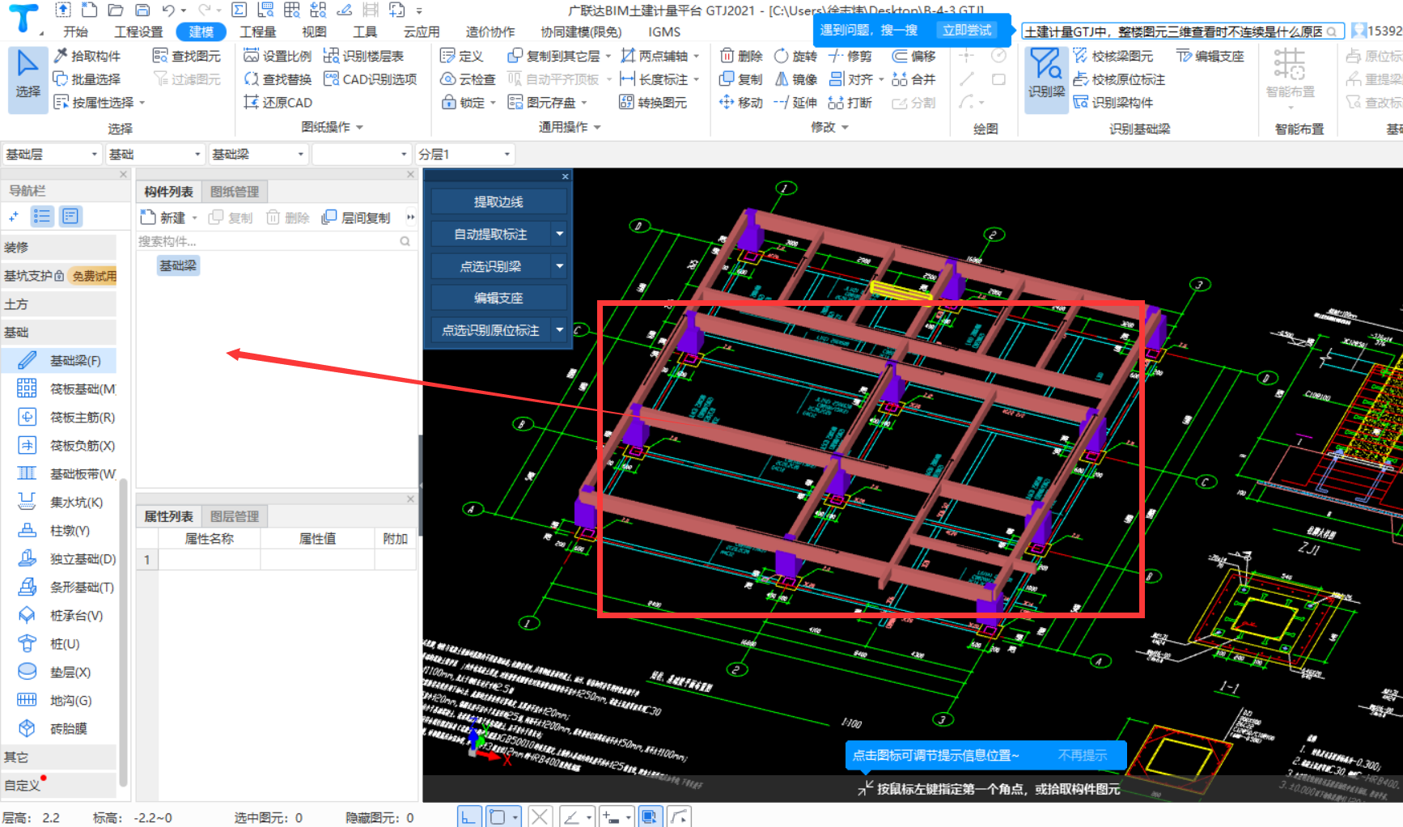
Task: Select 延伸 extend tool
Action: click(x=795, y=103)
